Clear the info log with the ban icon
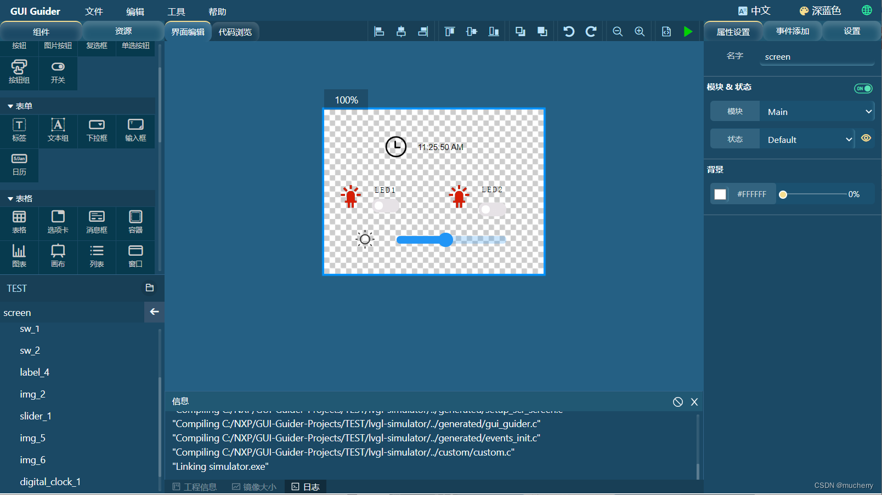882x495 pixels. click(678, 402)
